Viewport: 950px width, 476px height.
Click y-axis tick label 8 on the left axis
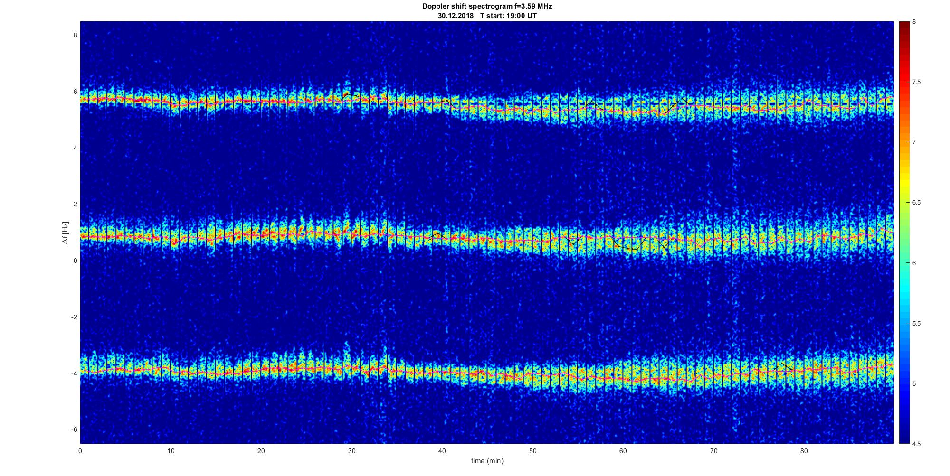[x=75, y=36]
